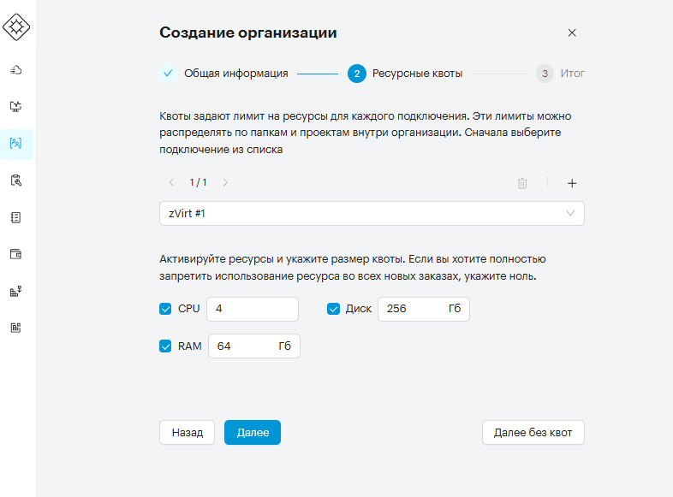Viewport: 673px width, 497px height.
Task: Focus the RAM quota input field
Action: [254, 346]
